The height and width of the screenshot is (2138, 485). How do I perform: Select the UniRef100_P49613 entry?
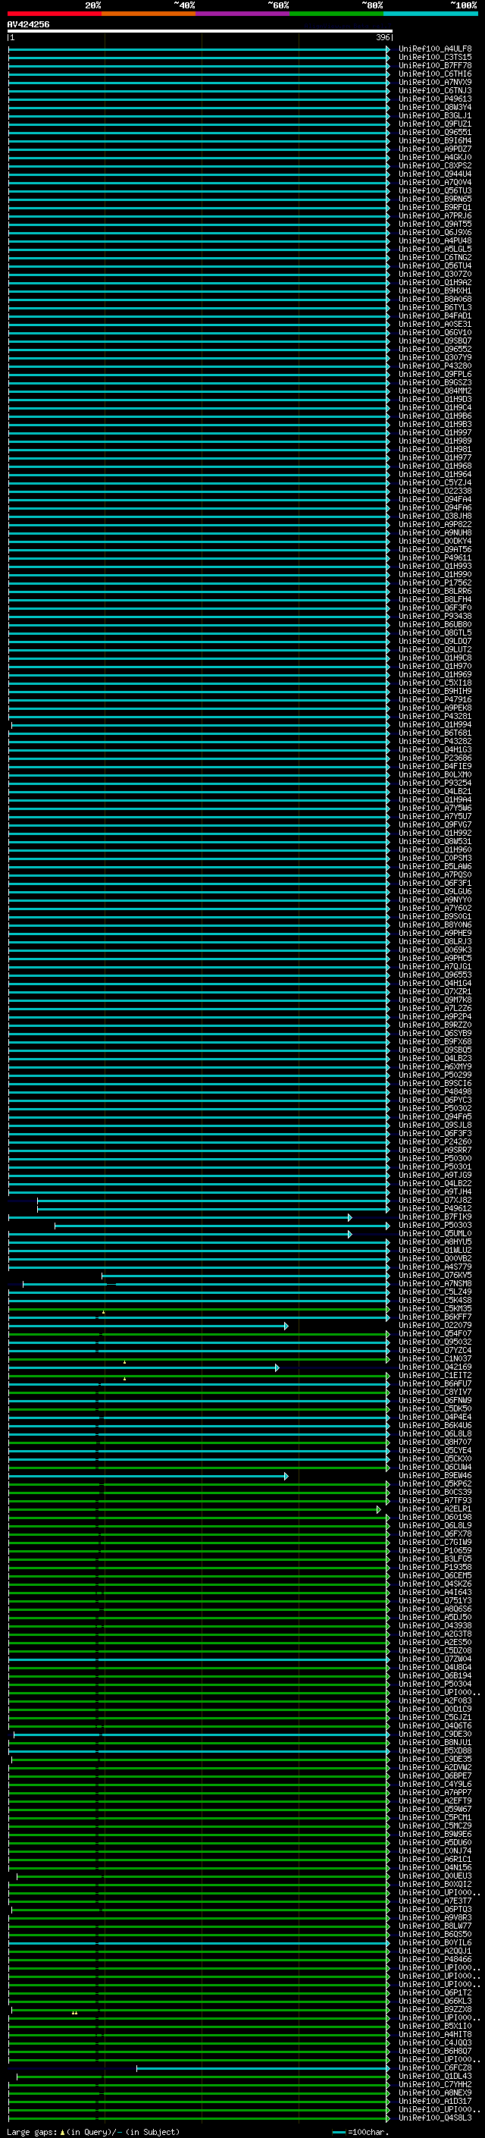coord(435,99)
